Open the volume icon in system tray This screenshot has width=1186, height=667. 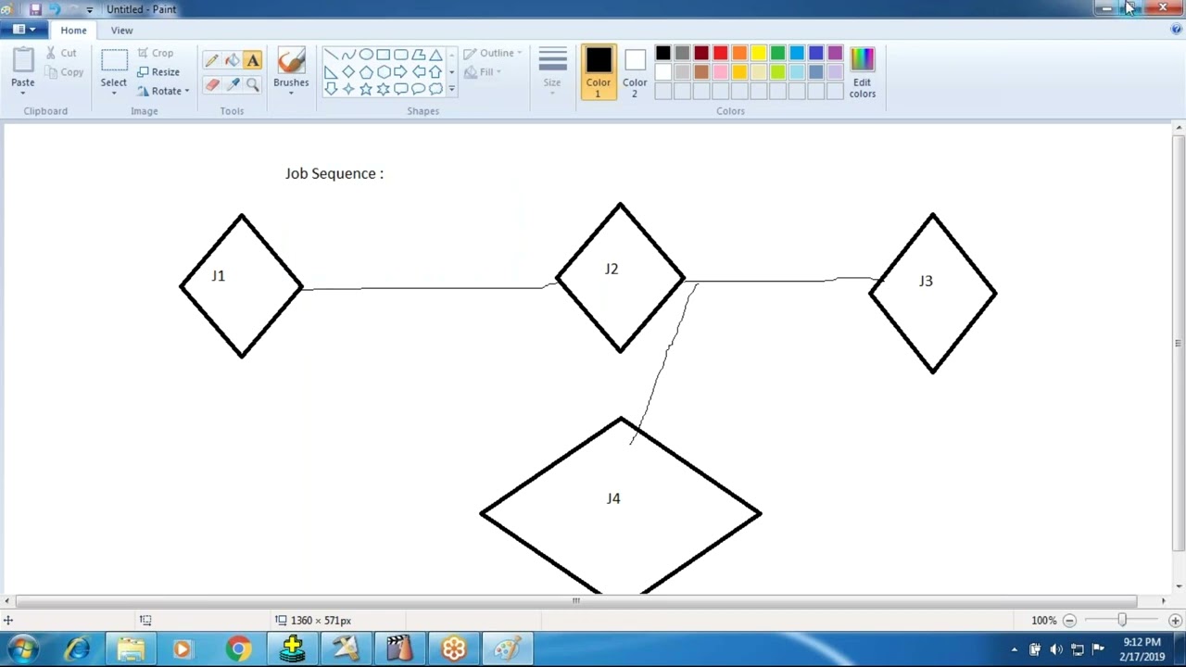tap(1056, 648)
